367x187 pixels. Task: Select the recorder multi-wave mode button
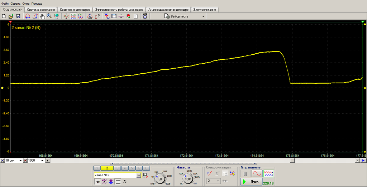(x=268, y=174)
